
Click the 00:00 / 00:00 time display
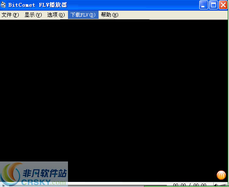189,185
